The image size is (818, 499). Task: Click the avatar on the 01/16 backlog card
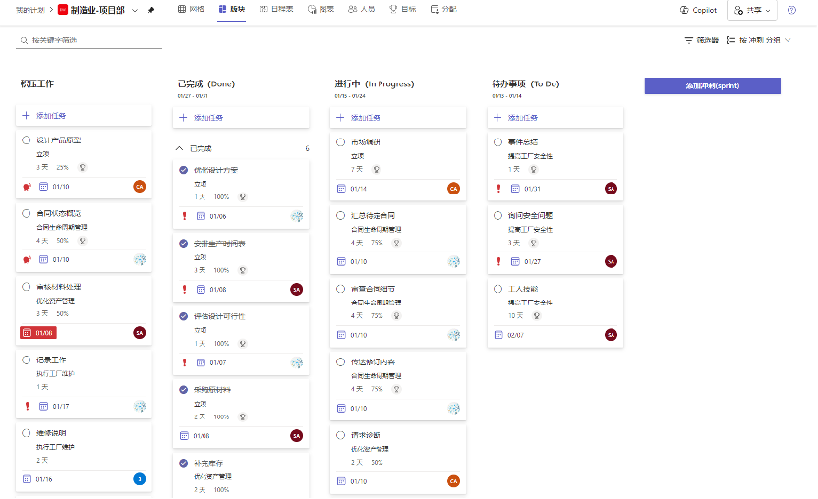tap(139, 479)
